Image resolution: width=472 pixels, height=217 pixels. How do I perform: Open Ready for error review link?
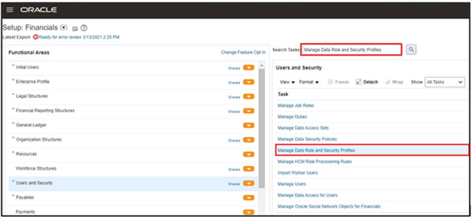pyautogui.click(x=79, y=37)
